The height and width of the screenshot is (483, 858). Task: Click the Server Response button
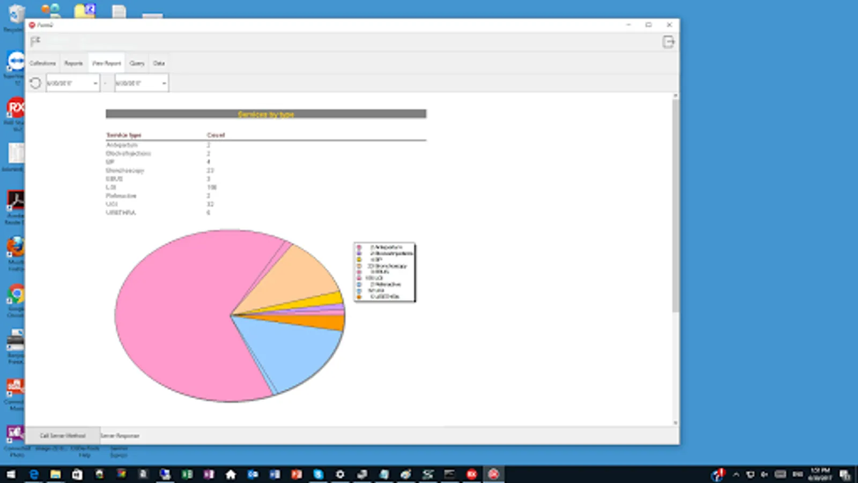[x=120, y=435]
